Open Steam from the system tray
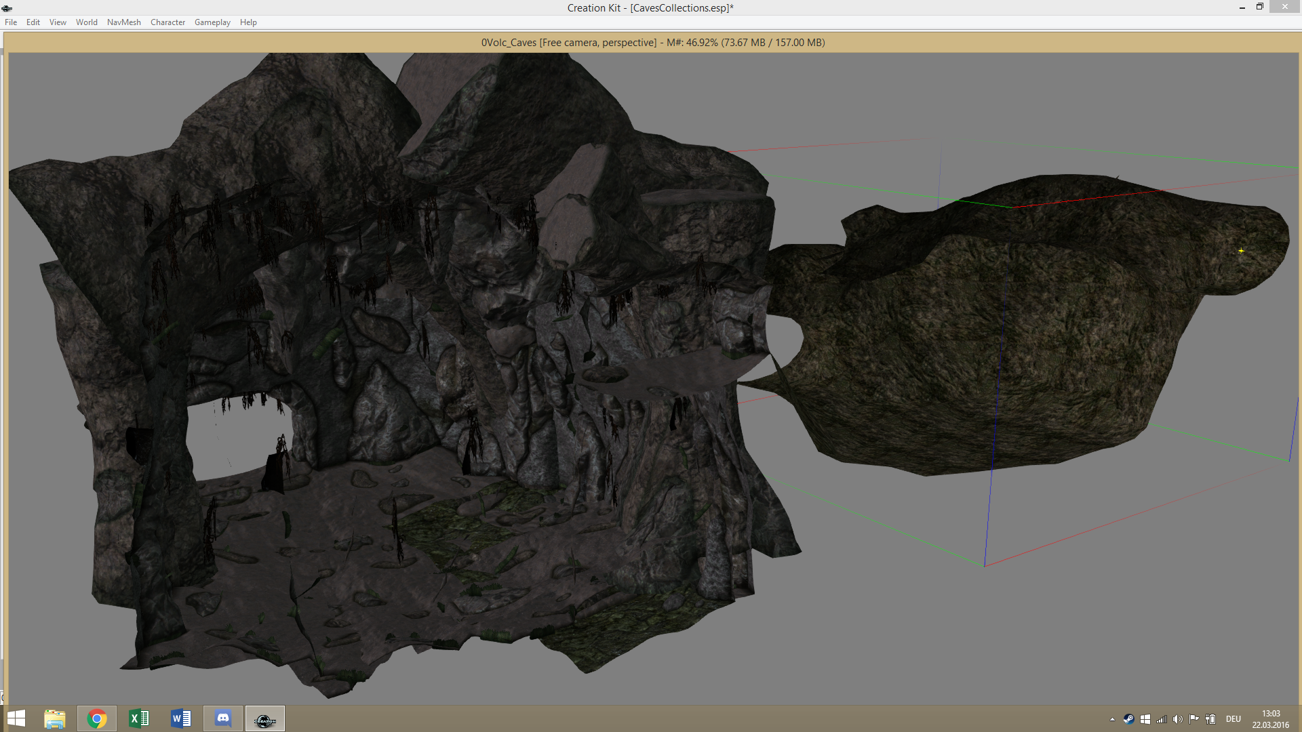Image resolution: width=1302 pixels, height=732 pixels. tap(1128, 719)
